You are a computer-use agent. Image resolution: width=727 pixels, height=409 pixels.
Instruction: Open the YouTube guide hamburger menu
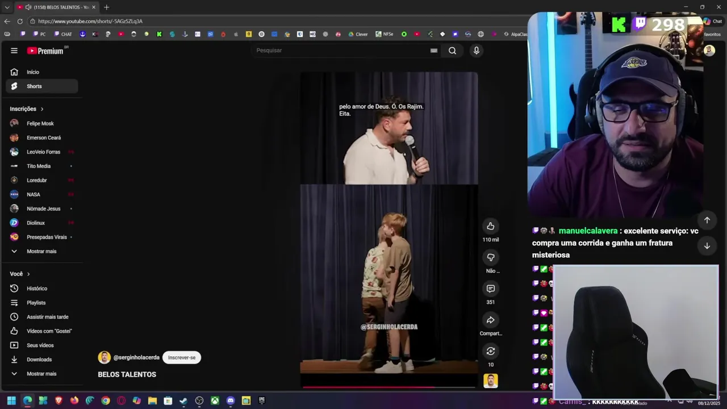(14, 51)
